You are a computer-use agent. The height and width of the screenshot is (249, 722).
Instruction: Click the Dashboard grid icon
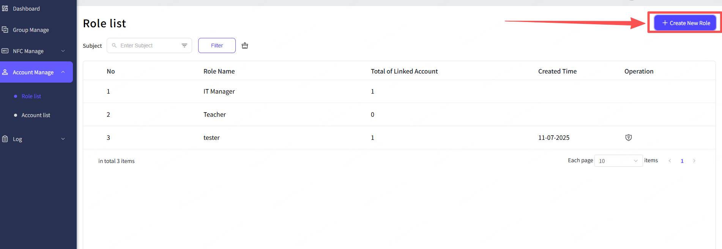5,8
